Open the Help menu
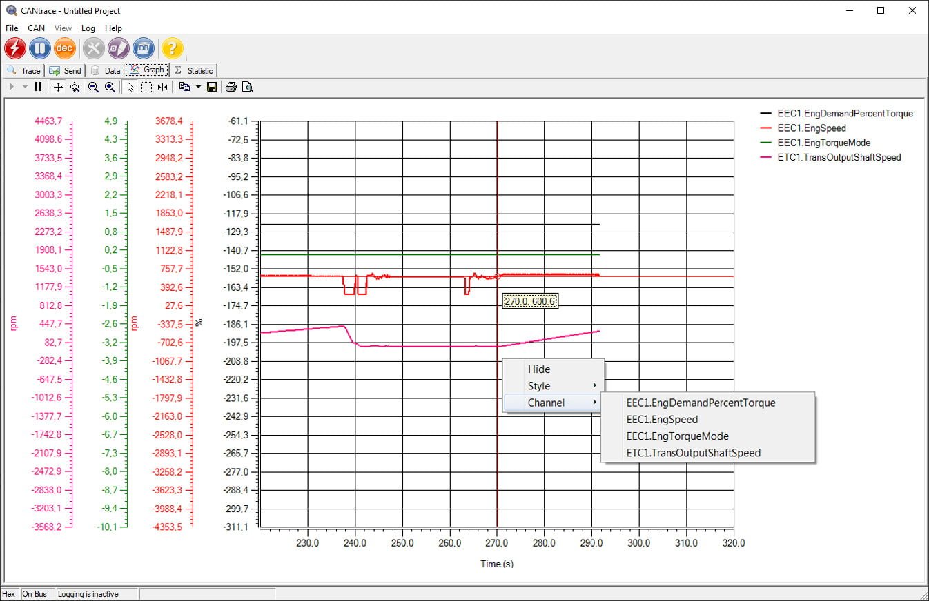Image resolution: width=929 pixels, height=601 pixels. tap(113, 28)
